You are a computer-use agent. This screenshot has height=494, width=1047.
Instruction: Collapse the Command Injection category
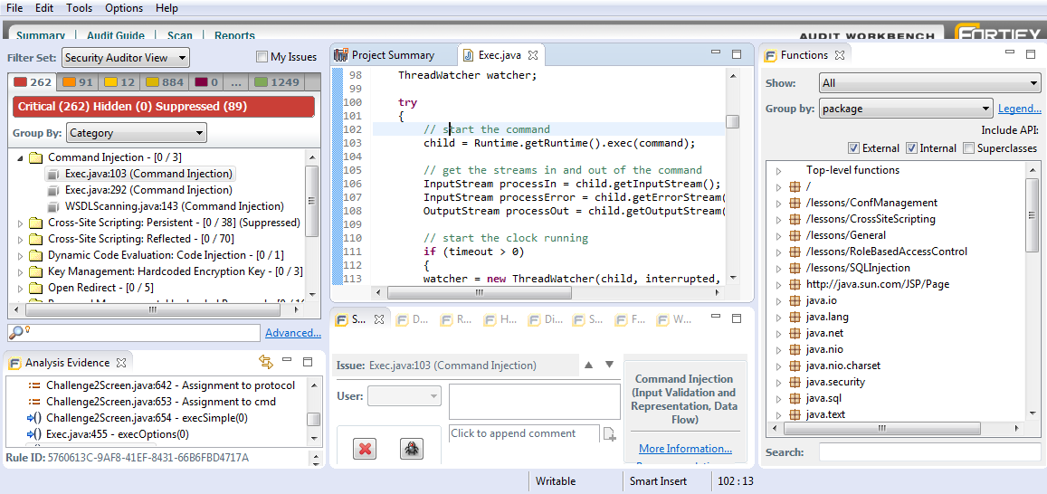coord(19,158)
